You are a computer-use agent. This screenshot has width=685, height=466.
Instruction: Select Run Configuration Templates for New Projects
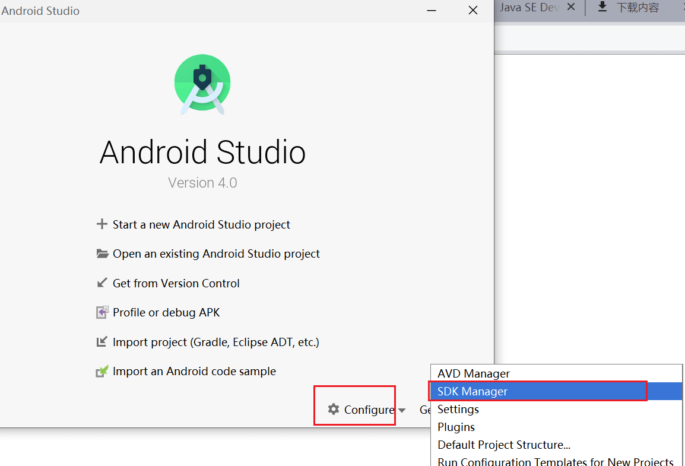coord(556,460)
